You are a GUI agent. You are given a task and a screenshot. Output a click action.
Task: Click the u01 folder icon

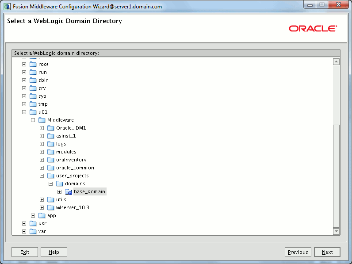[x=33, y=112]
